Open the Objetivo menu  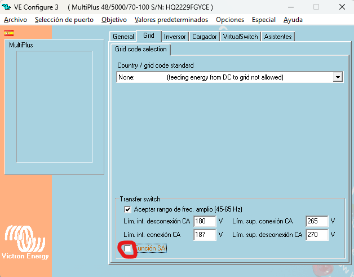pos(114,20)
